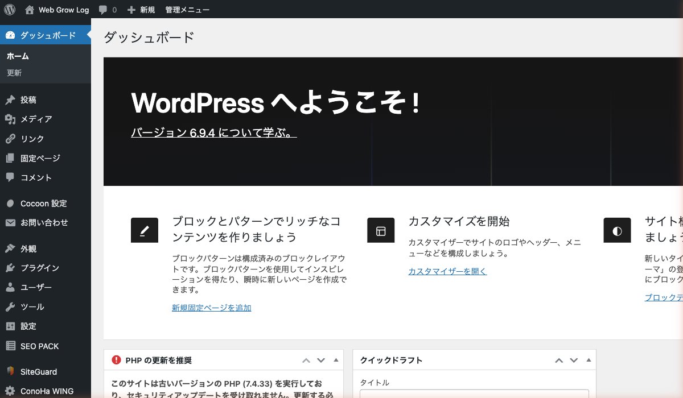Move クイックドラフト panel up
The height and width of the screenshot is (398, 683).
pos(559,360)
